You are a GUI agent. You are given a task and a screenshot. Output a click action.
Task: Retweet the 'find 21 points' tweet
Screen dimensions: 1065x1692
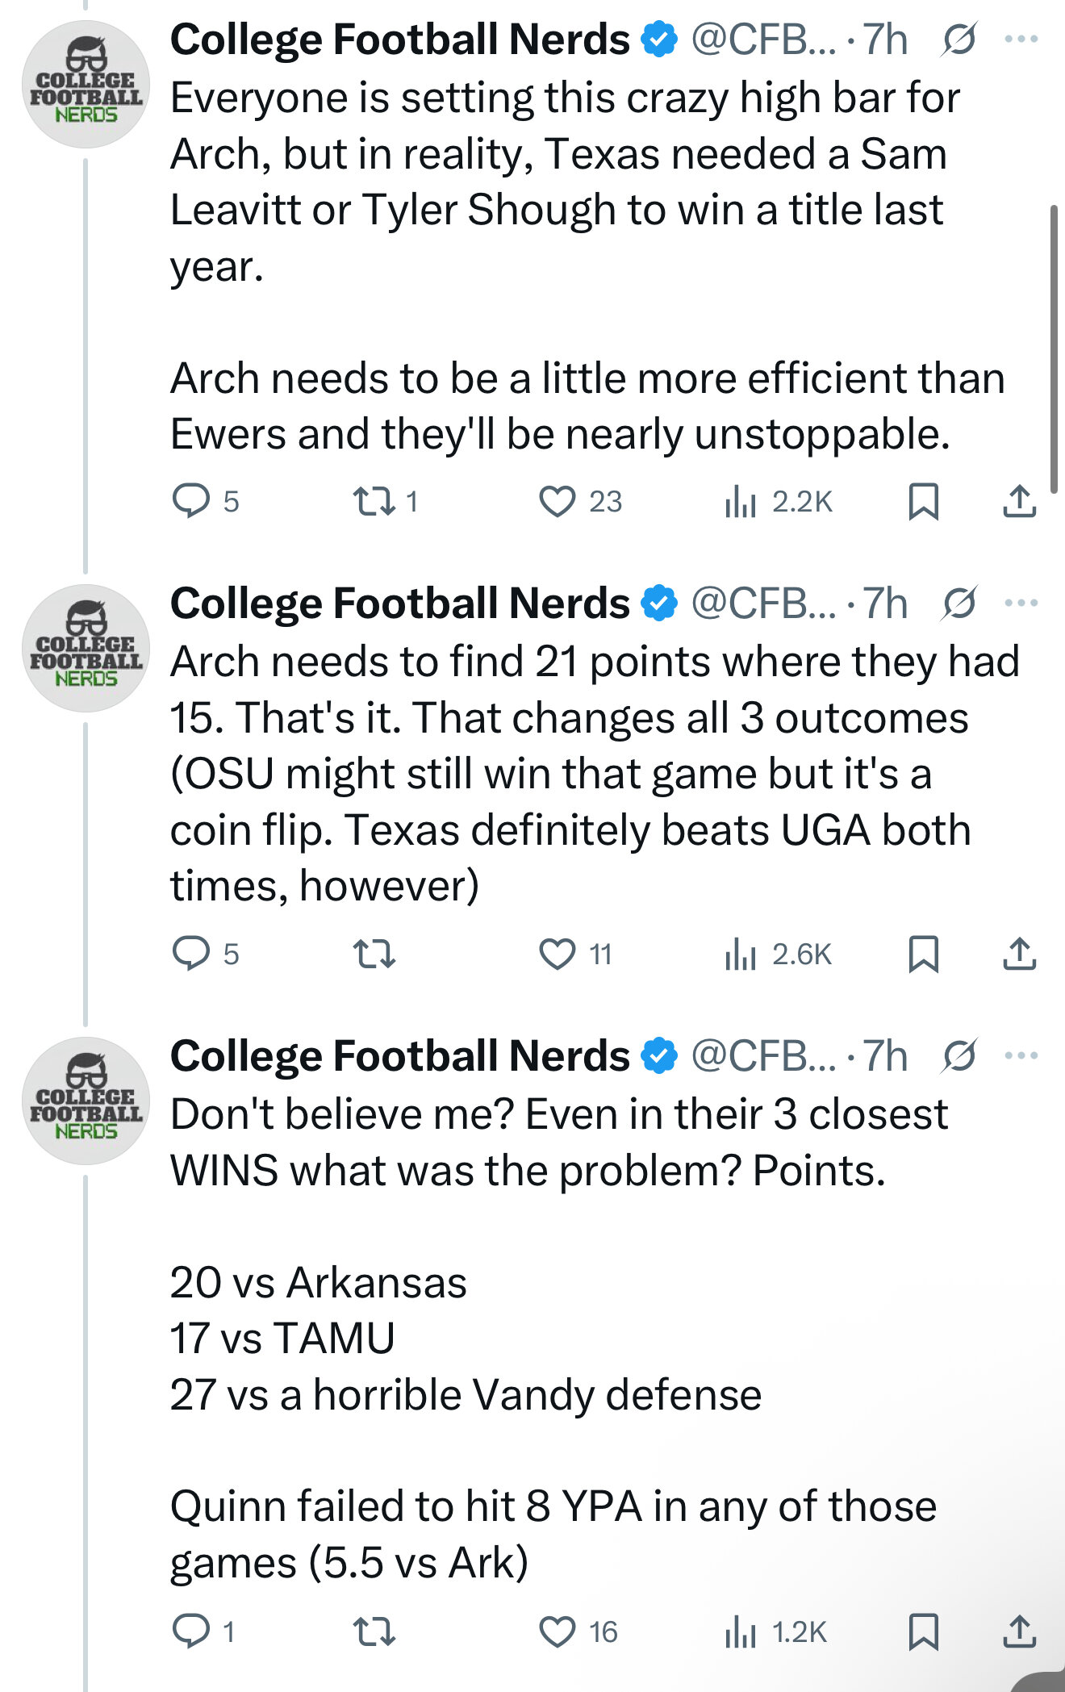[374, 954]
